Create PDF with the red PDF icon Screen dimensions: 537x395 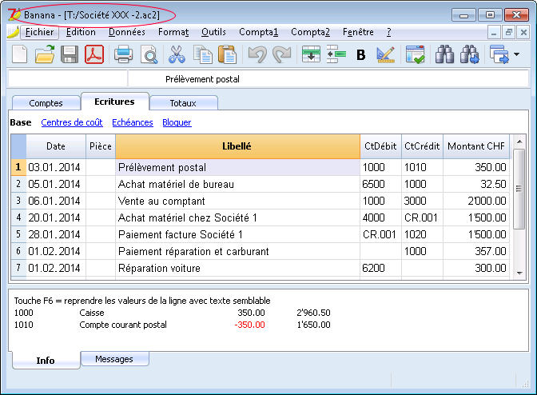[94, 54]
